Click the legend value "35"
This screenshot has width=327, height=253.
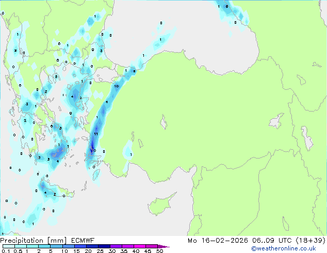click(124, 251)
